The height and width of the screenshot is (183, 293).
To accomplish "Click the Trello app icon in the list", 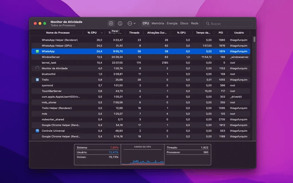I will coord(37,80).
